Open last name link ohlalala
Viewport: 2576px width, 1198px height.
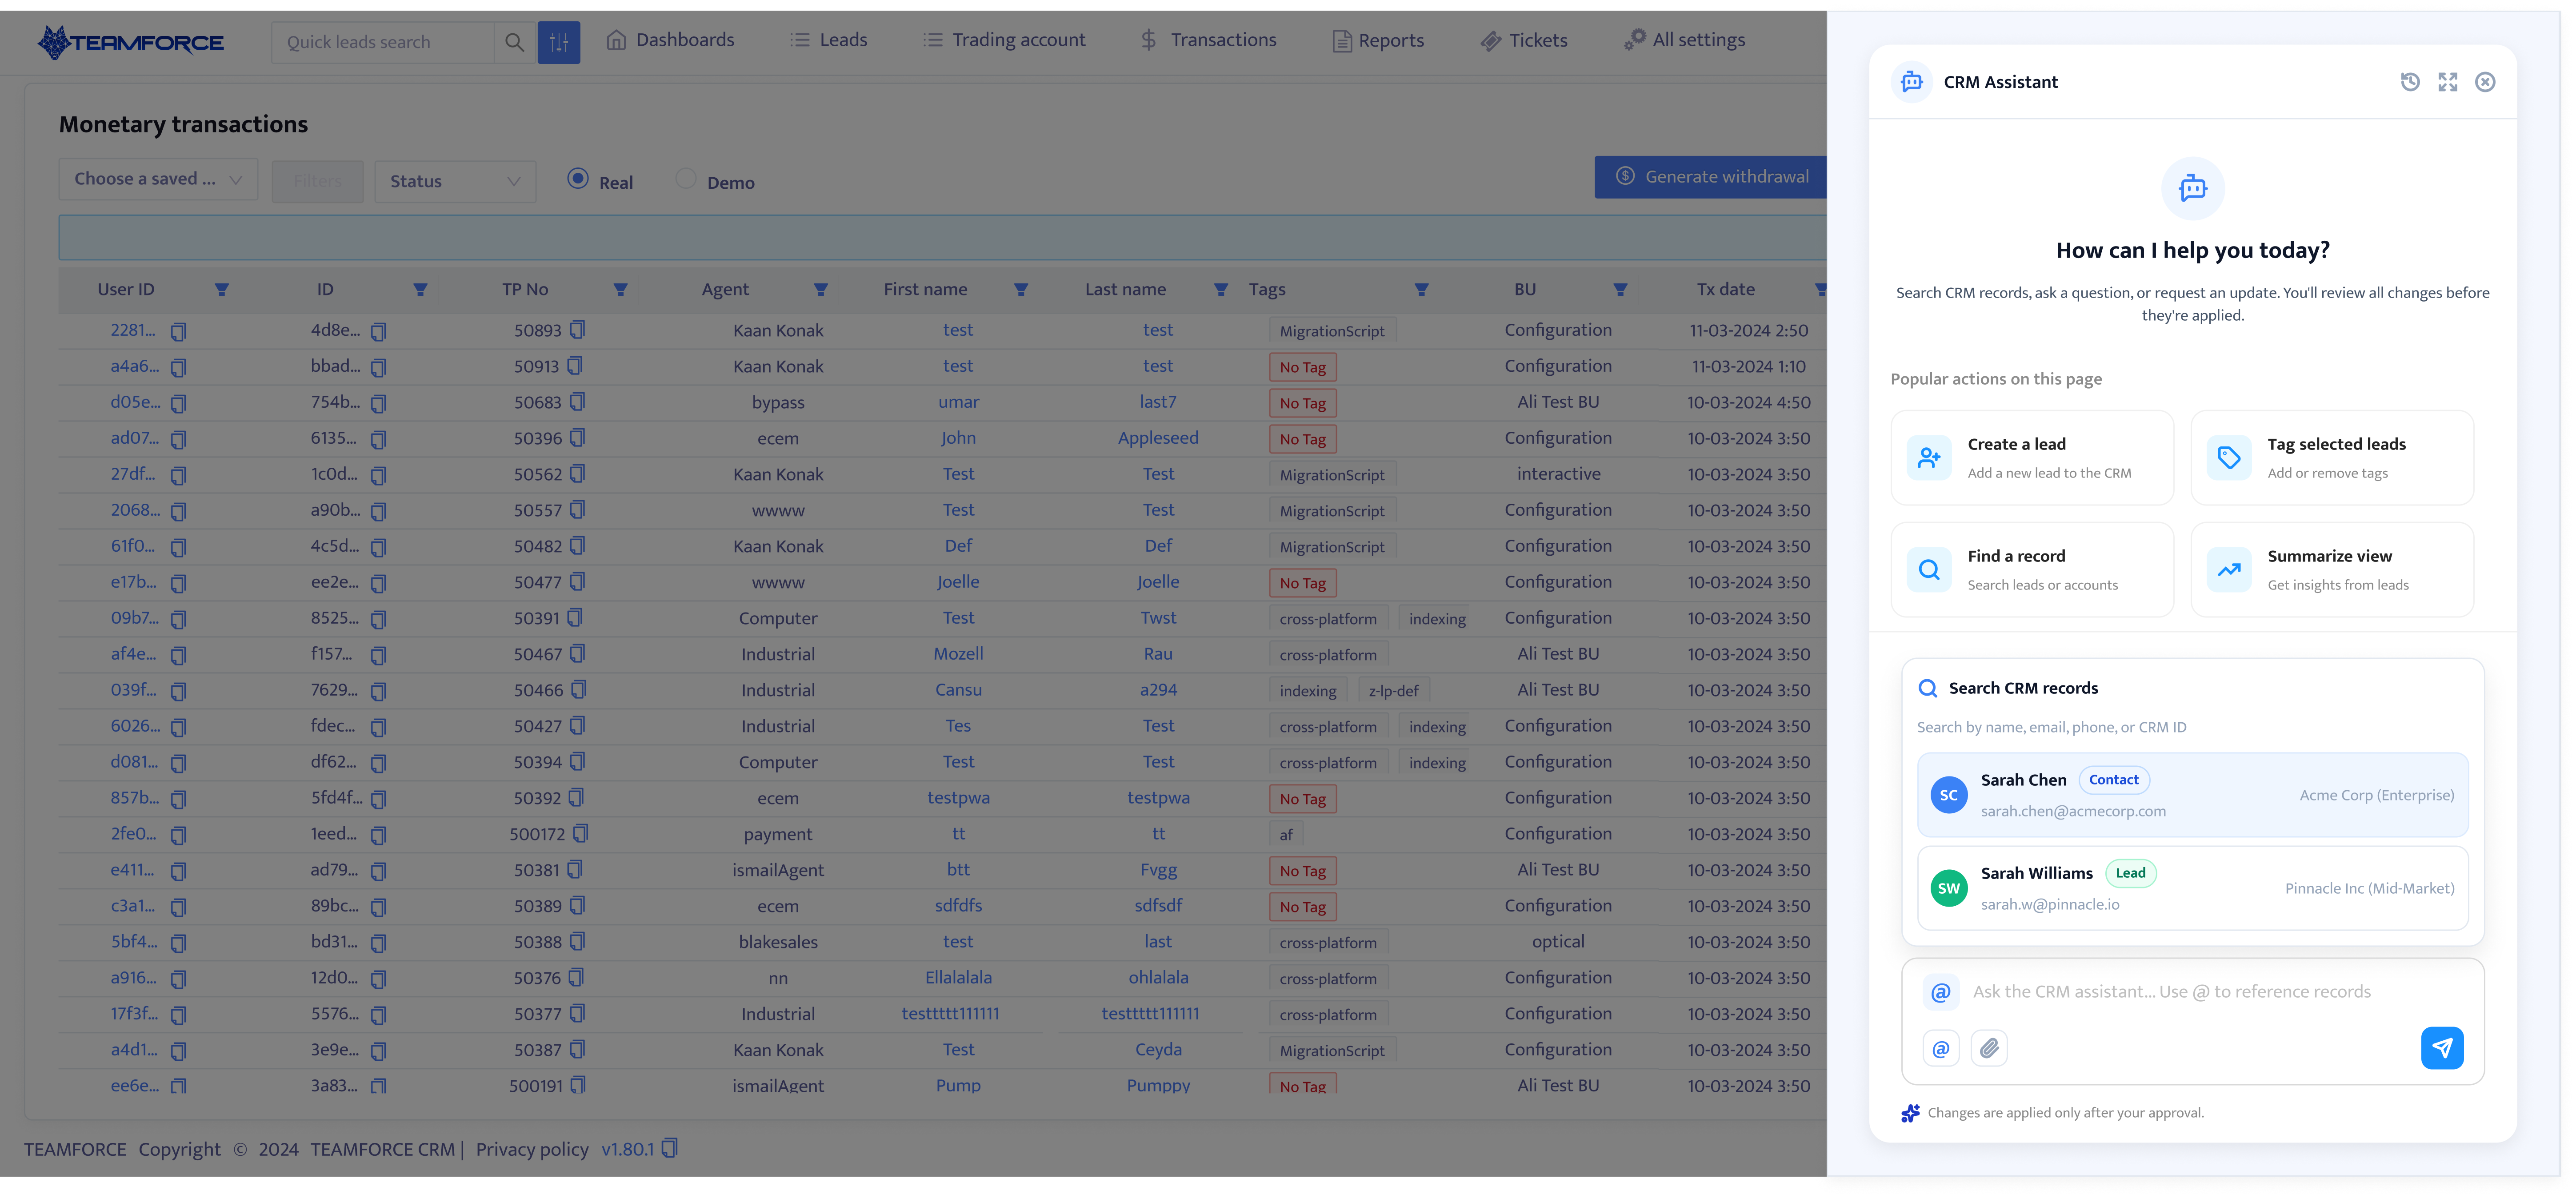(x=1158, y=977)
